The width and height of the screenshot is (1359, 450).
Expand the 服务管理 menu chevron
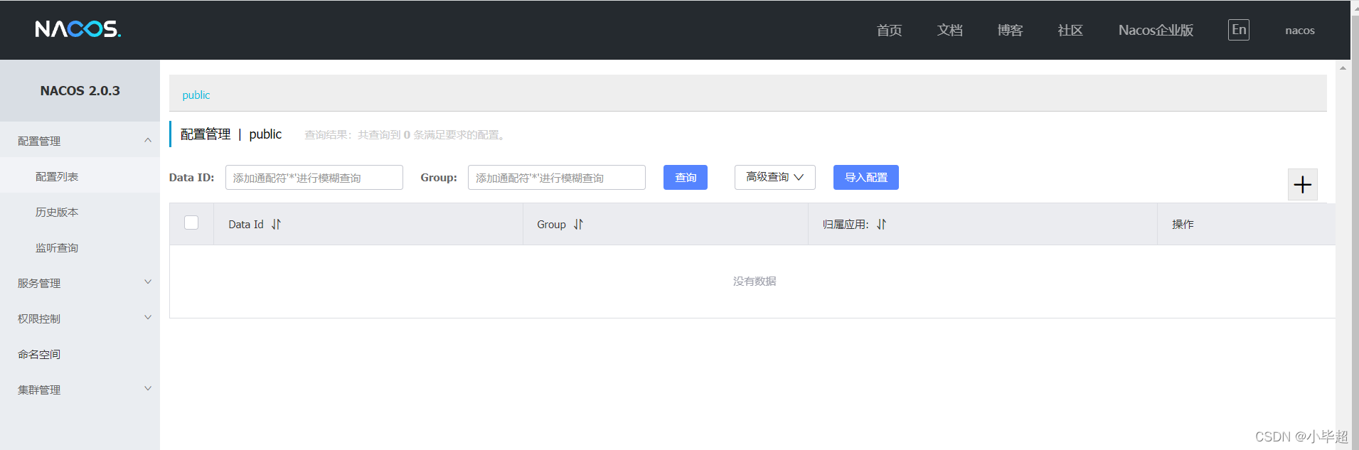tap(148, 282)
